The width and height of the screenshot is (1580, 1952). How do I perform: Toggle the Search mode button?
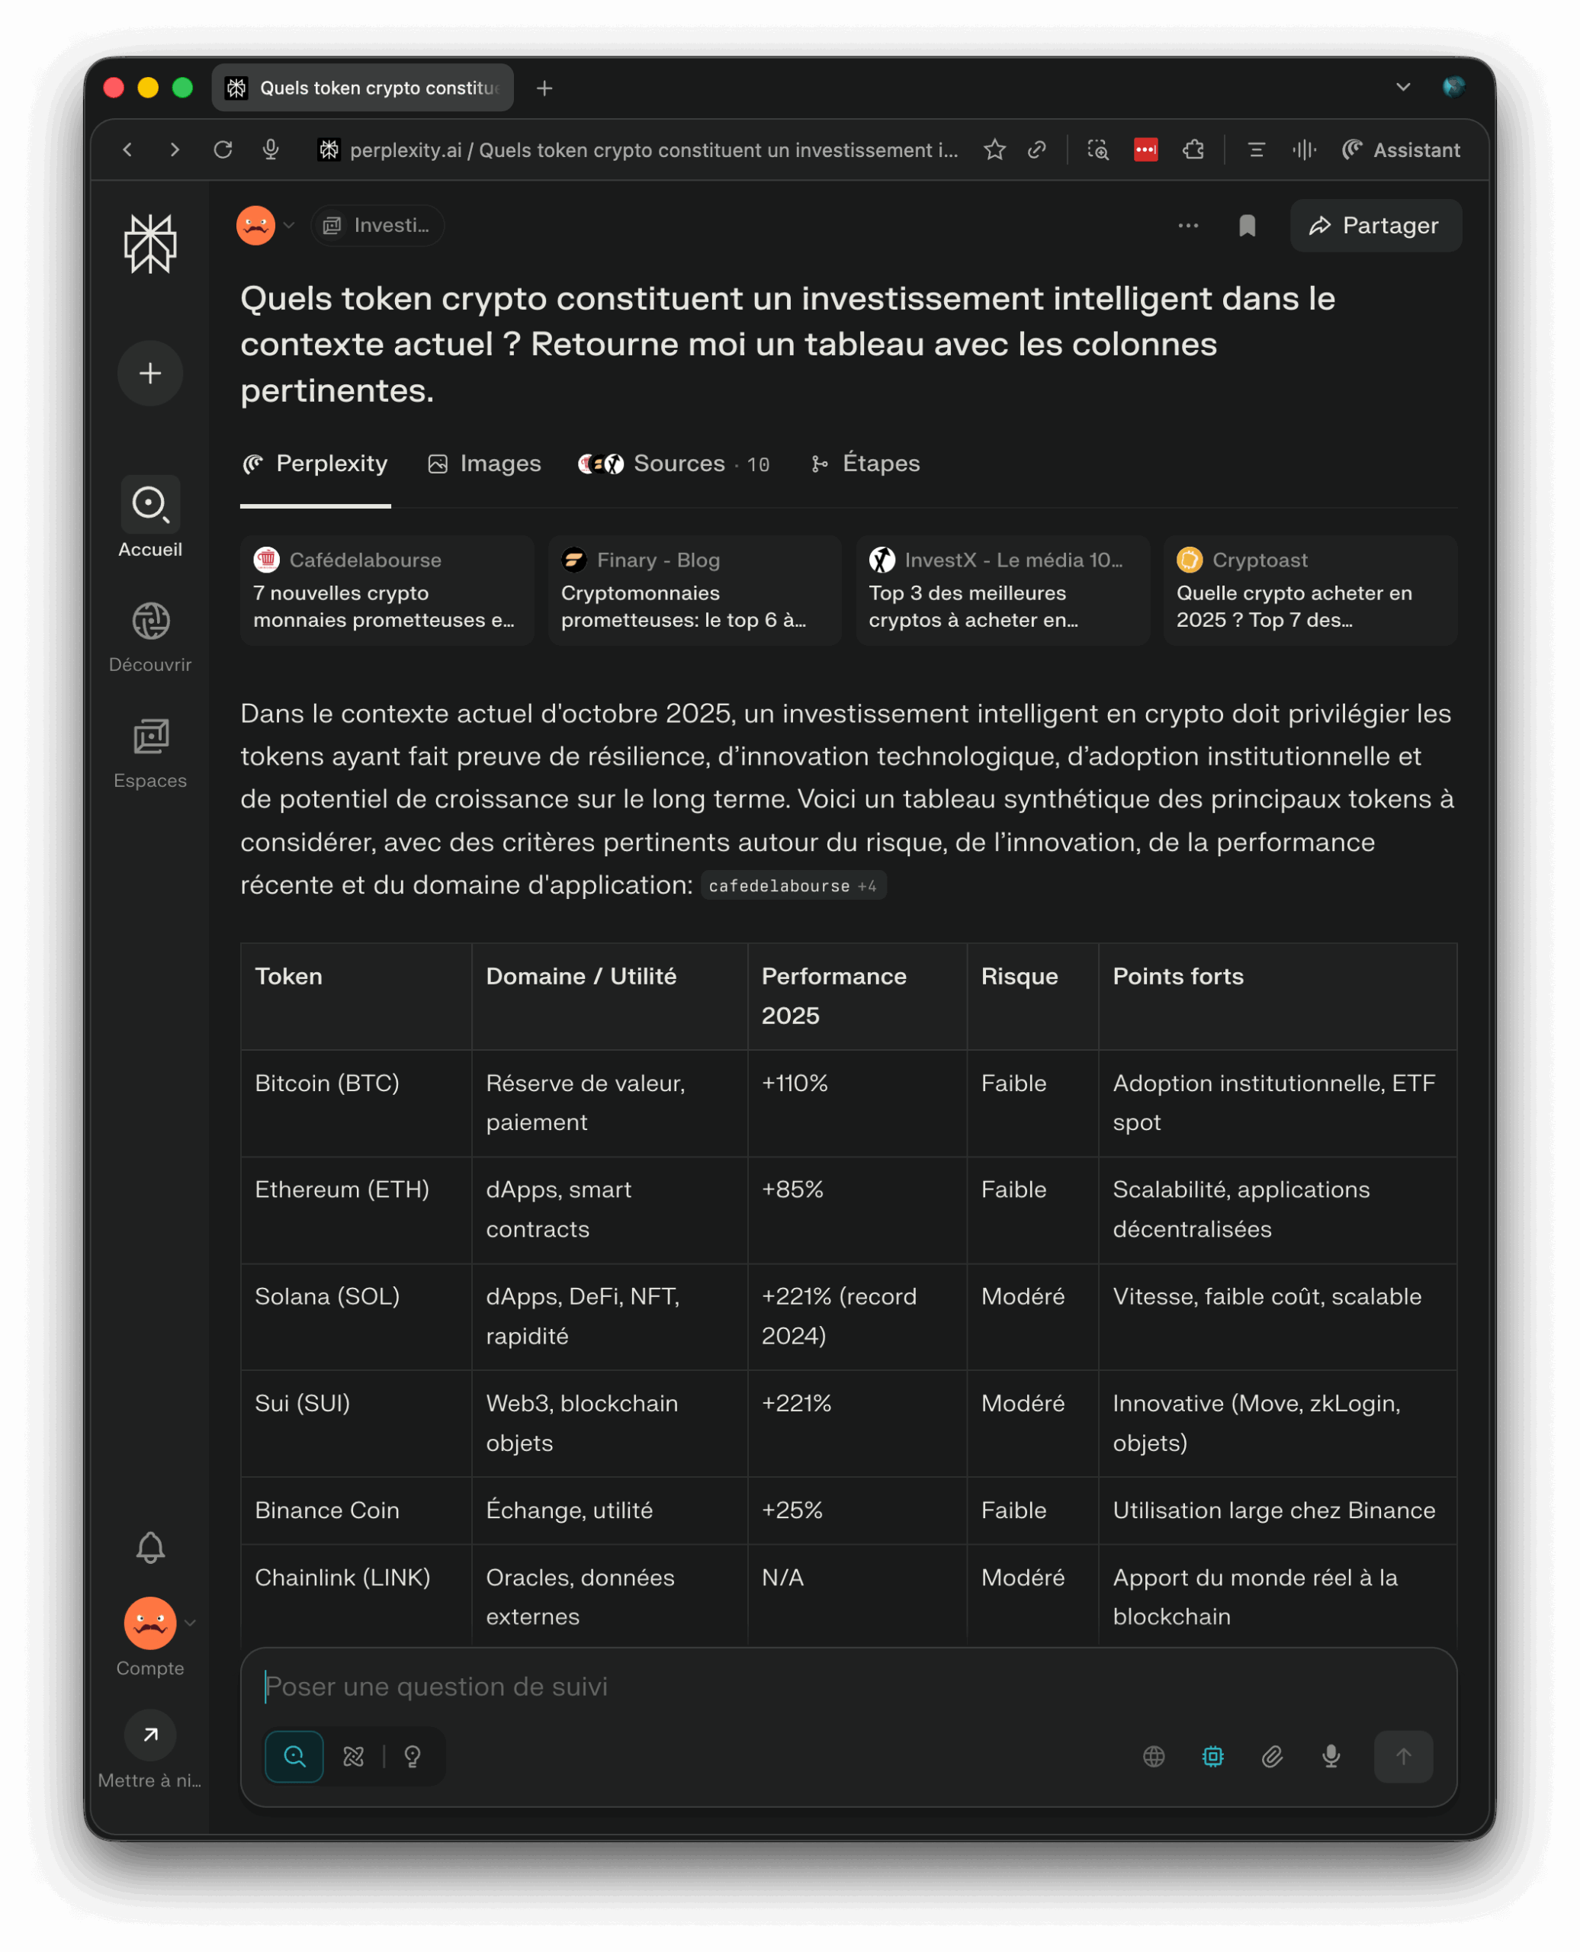pyautogui.click(x=294, y=1756)
